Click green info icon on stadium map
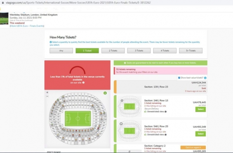Image resolution: width=233 pixels, height=153 pixels. pyautogui.click(x=105, y=93)
